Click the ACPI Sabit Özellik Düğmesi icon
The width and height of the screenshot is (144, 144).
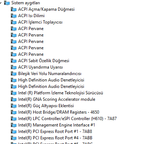(14, 61)
